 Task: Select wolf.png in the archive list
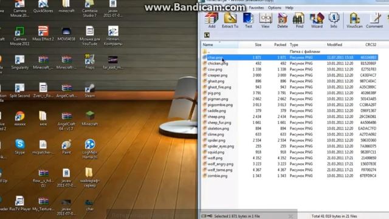pos(290,158)
